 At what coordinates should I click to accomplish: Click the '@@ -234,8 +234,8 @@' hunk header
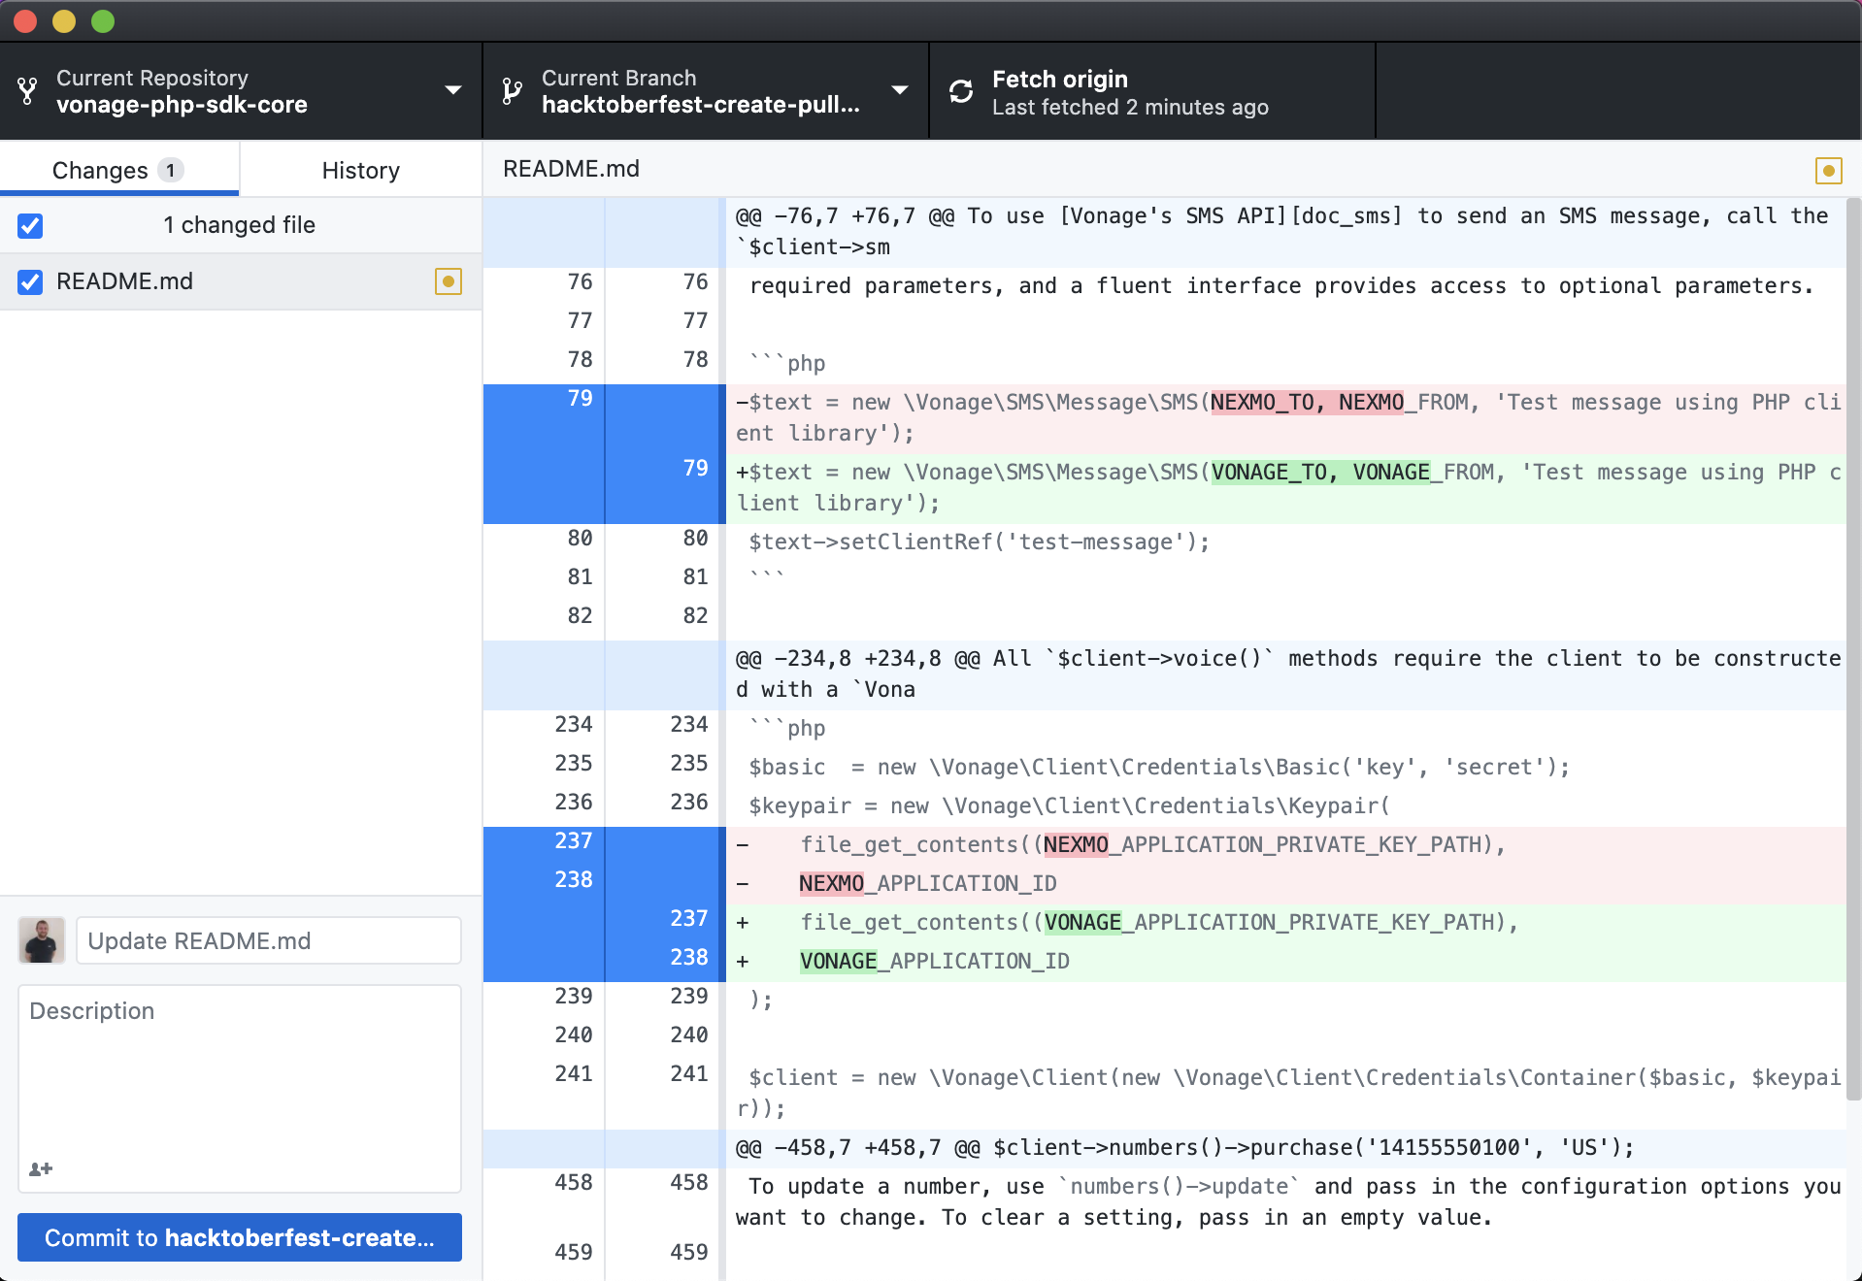click(1285, 674)
